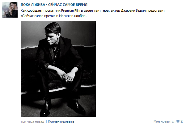Click the Комментировать link
Viewport: 186px width, 126px height.
61,121
